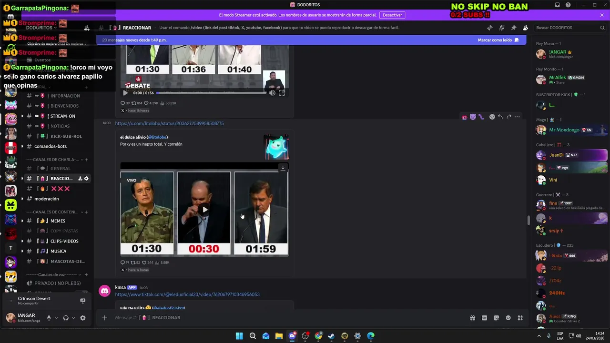Image resolution: width=610 pixels, height=343 pixels.
Task: Click Desactivar Streamer mode button
Action: (x=392, y=15)
